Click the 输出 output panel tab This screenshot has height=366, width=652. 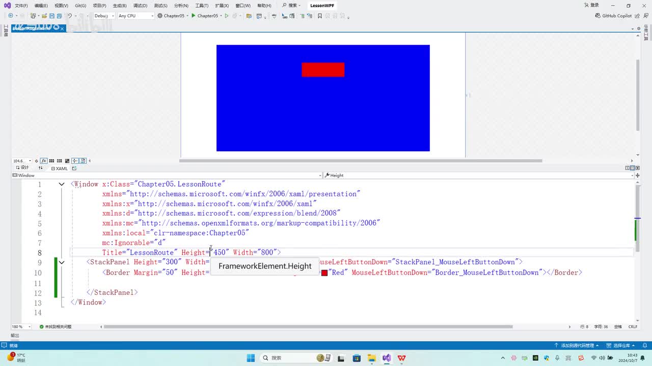pos(15,335)
